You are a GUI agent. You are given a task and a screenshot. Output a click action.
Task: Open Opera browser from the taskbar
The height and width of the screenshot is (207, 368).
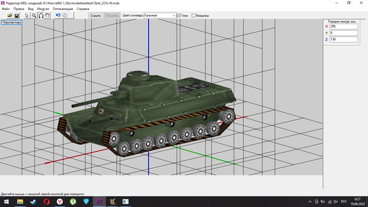pyautogui.click(x=46, y=202)
